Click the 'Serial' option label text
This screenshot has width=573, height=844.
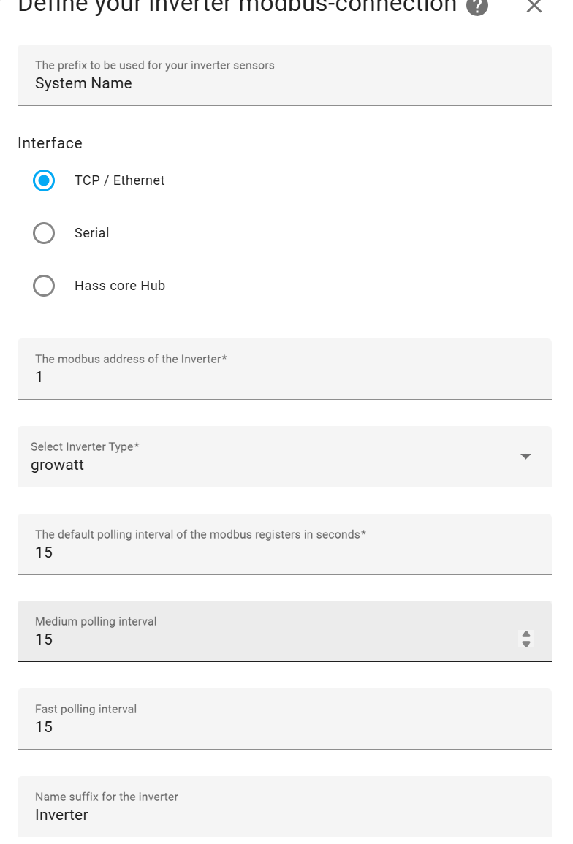click(x=91, y=233)
